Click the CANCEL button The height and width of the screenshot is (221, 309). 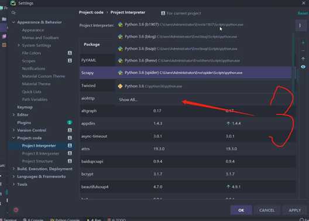[267, 210]
